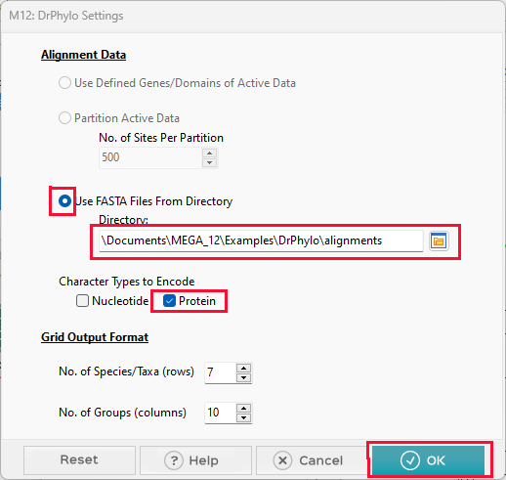
Task: Click the Groups columns number field
Action: [221, 413]
